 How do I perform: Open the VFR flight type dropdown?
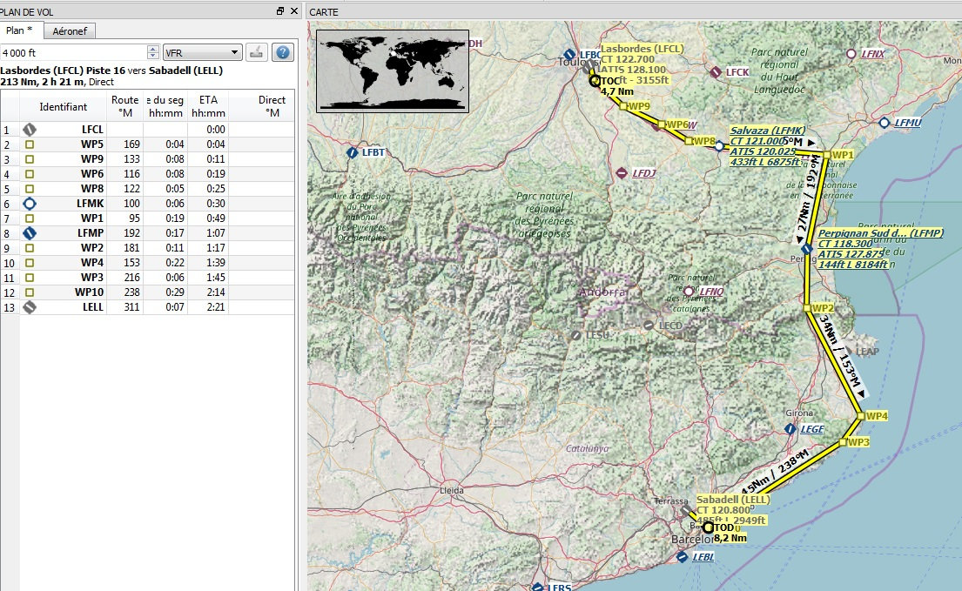[x=201, y=52]
